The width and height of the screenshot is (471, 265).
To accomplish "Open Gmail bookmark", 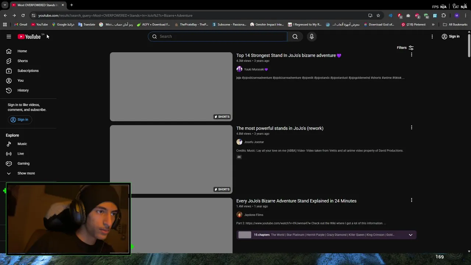I will click(21, 25).
